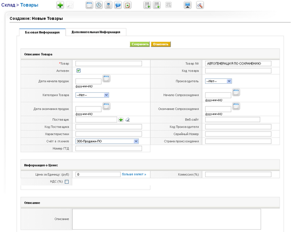The height and width of the screenshot is (232, 293).
Task: Click the Отменить button
Action: (161, 44)
